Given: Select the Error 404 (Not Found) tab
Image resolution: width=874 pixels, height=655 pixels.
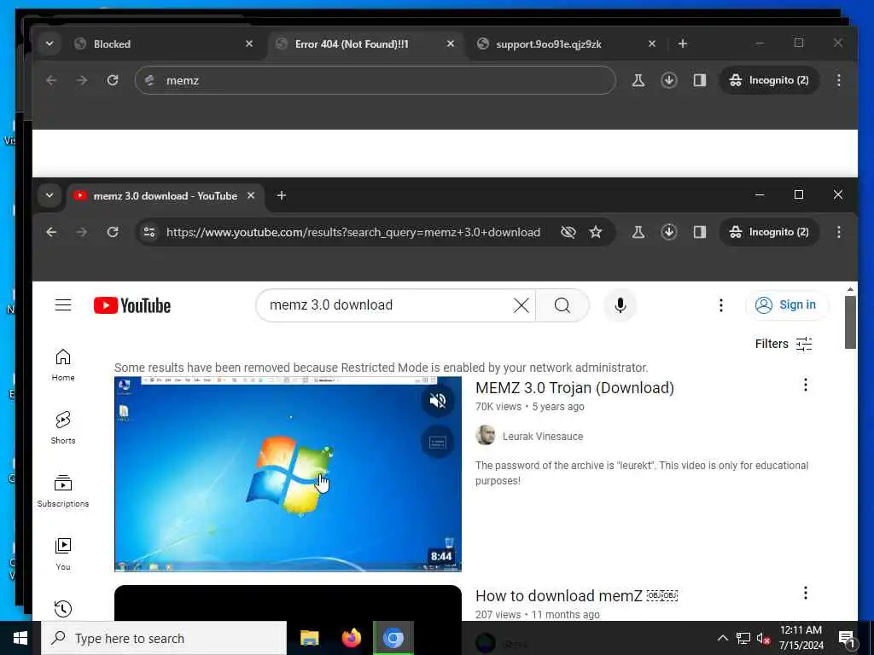Looking at the screenshot, I should coord(365,44).
